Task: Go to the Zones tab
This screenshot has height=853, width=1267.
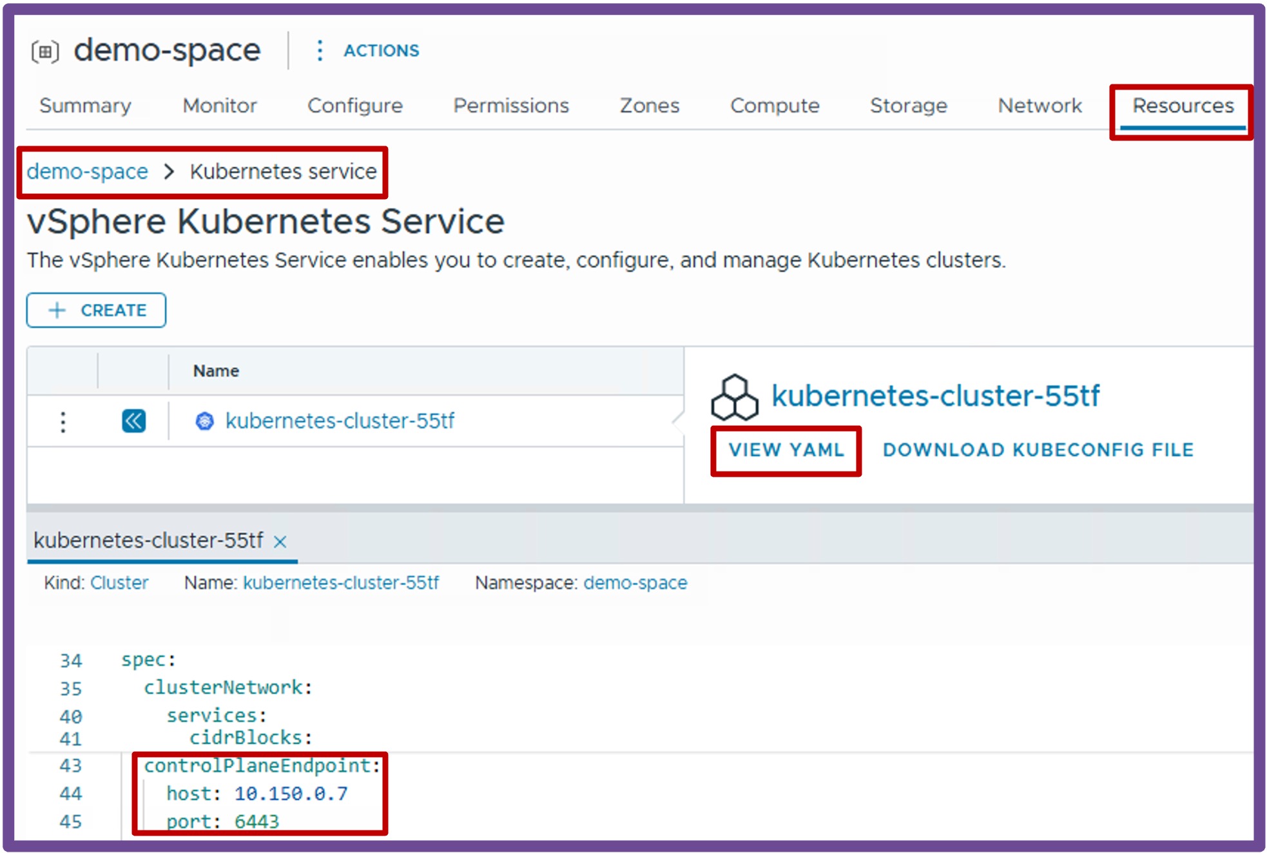Action: tap(650, 106)
